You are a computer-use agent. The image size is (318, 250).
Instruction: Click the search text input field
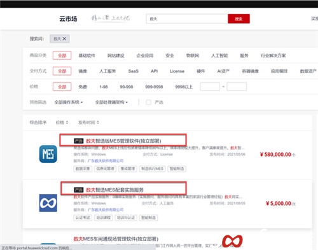pyautogui.click(x=187, y=19)
